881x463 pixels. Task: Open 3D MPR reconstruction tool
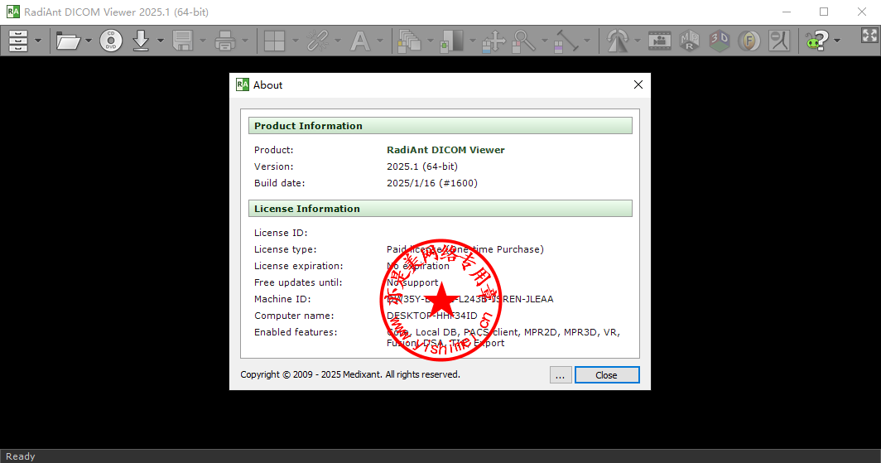(x=689, y=40)
